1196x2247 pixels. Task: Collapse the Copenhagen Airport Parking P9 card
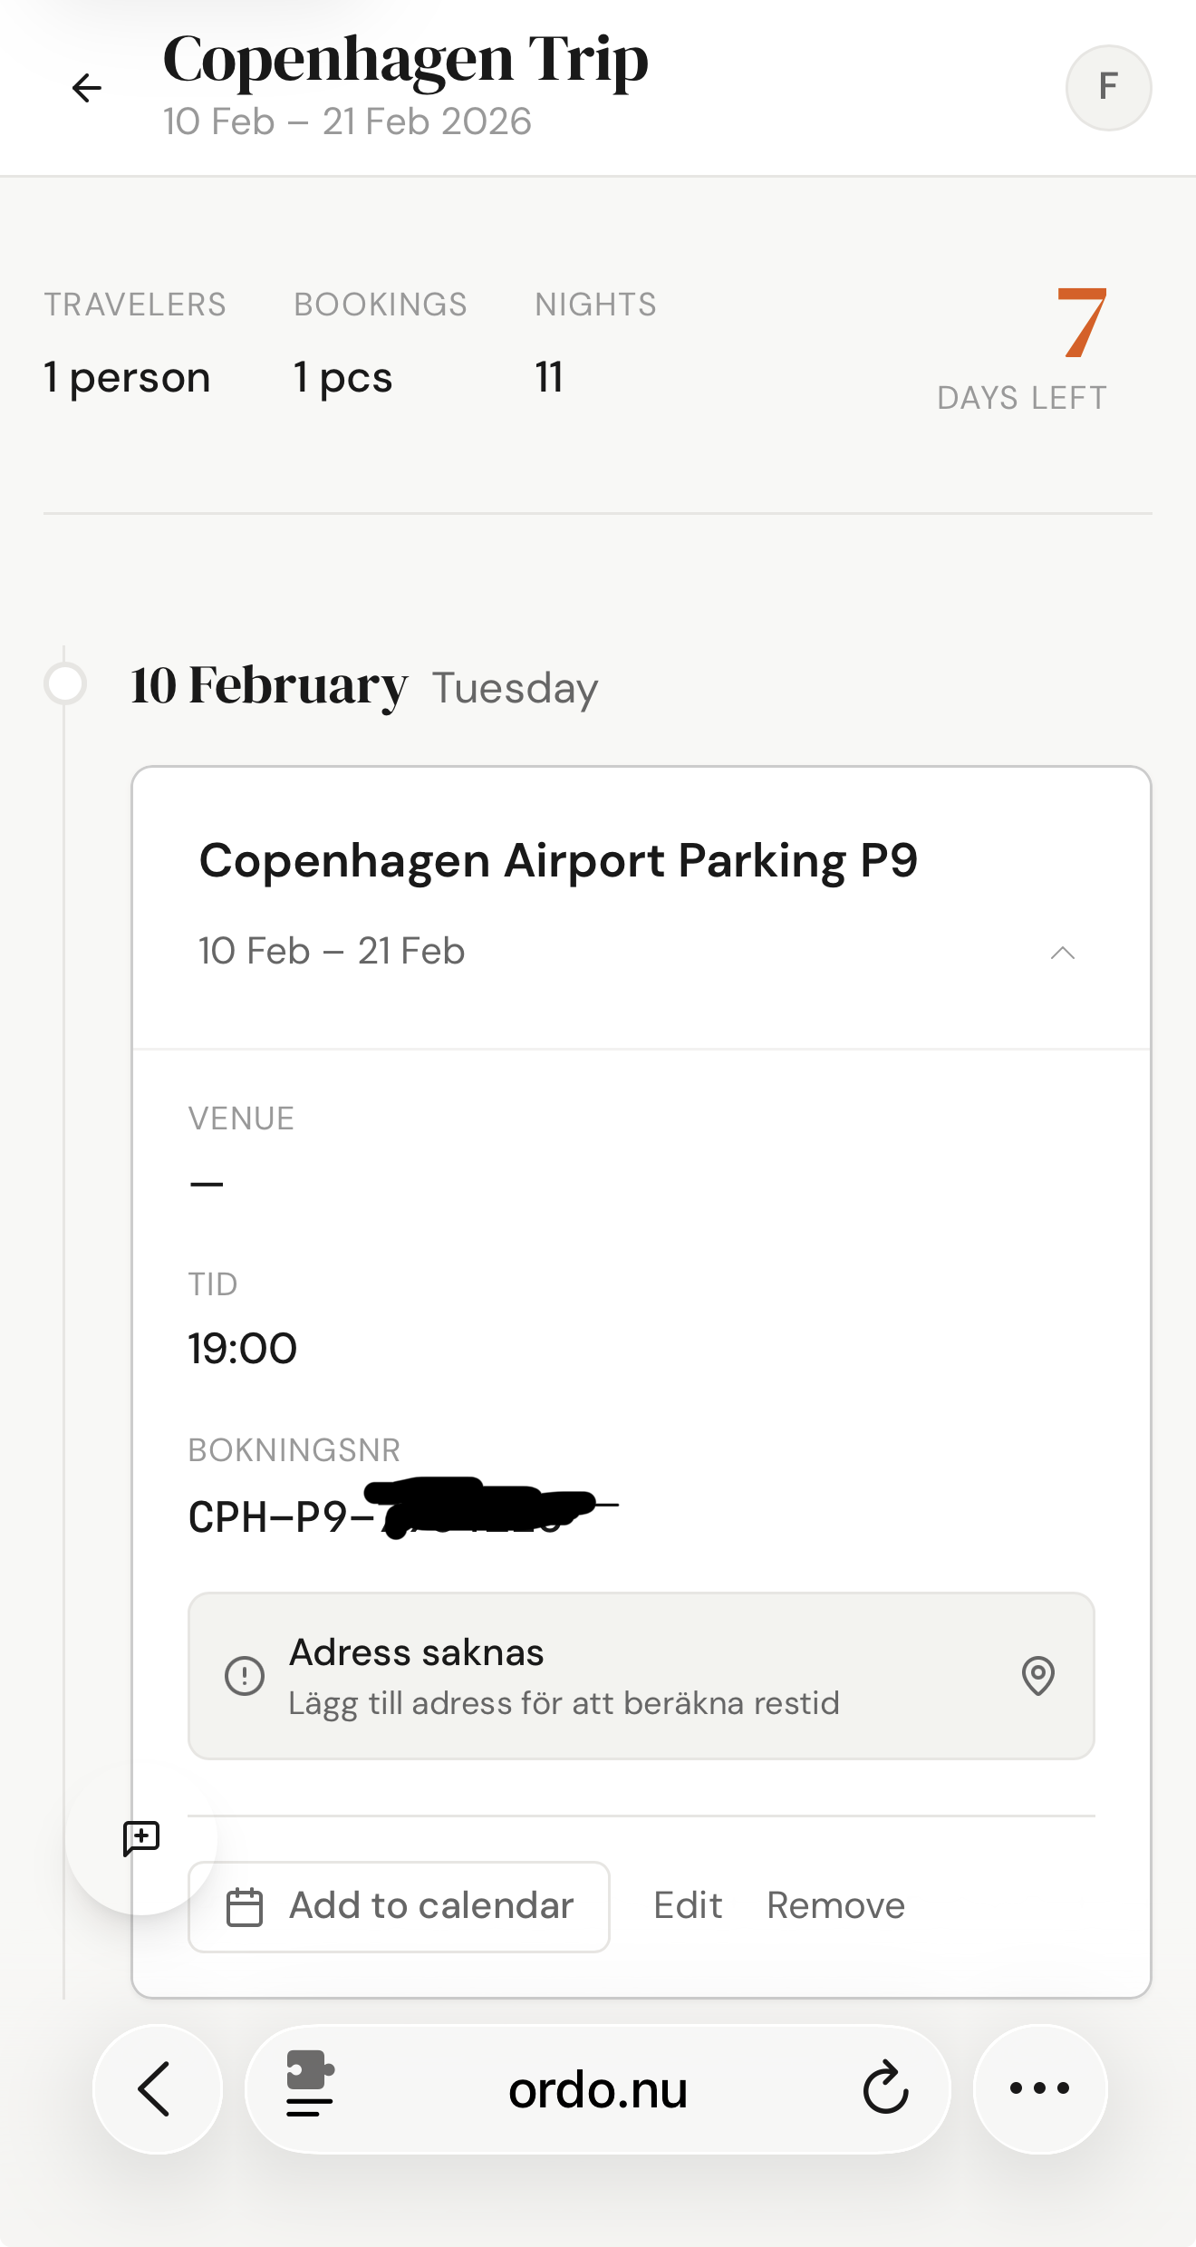point(1062,953)
